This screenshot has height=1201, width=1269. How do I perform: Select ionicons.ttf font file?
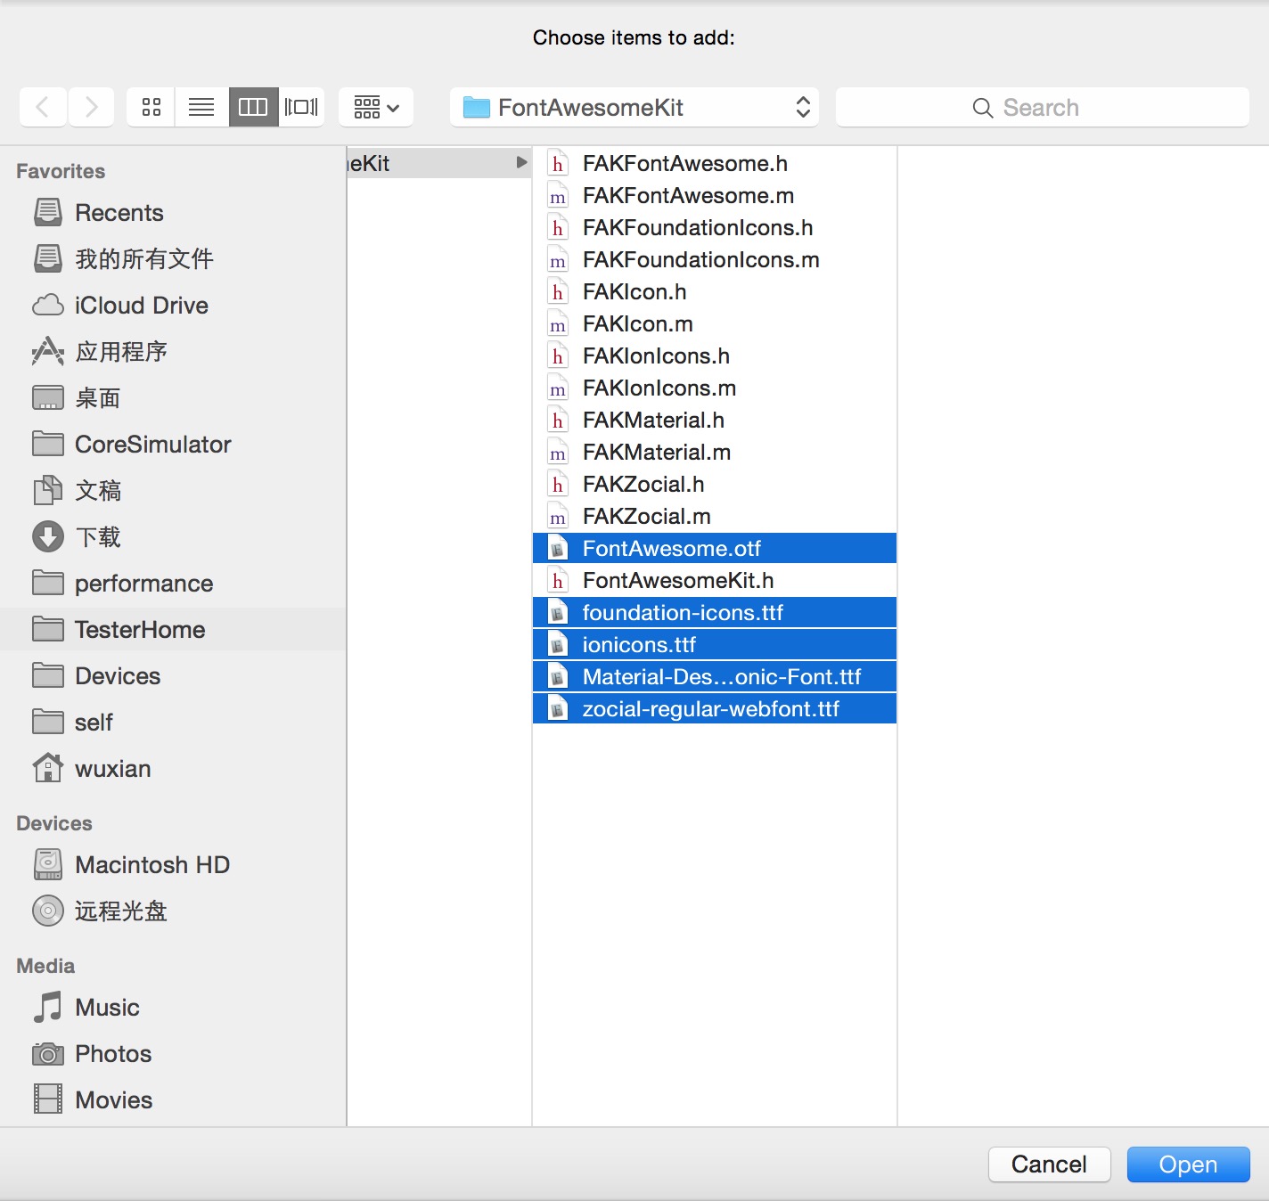(715, 645)
